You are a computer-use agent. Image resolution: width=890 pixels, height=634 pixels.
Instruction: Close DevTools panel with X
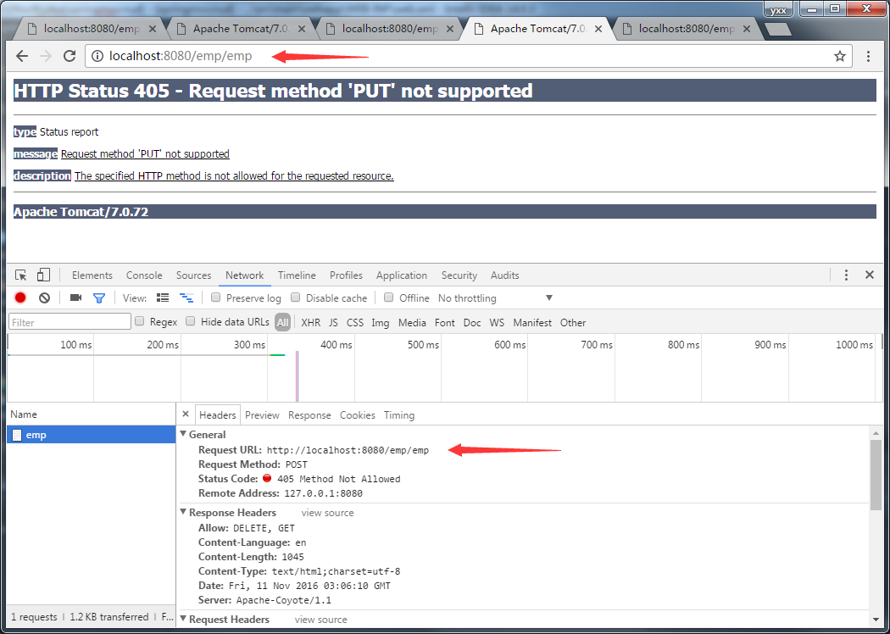pos(869,275)
